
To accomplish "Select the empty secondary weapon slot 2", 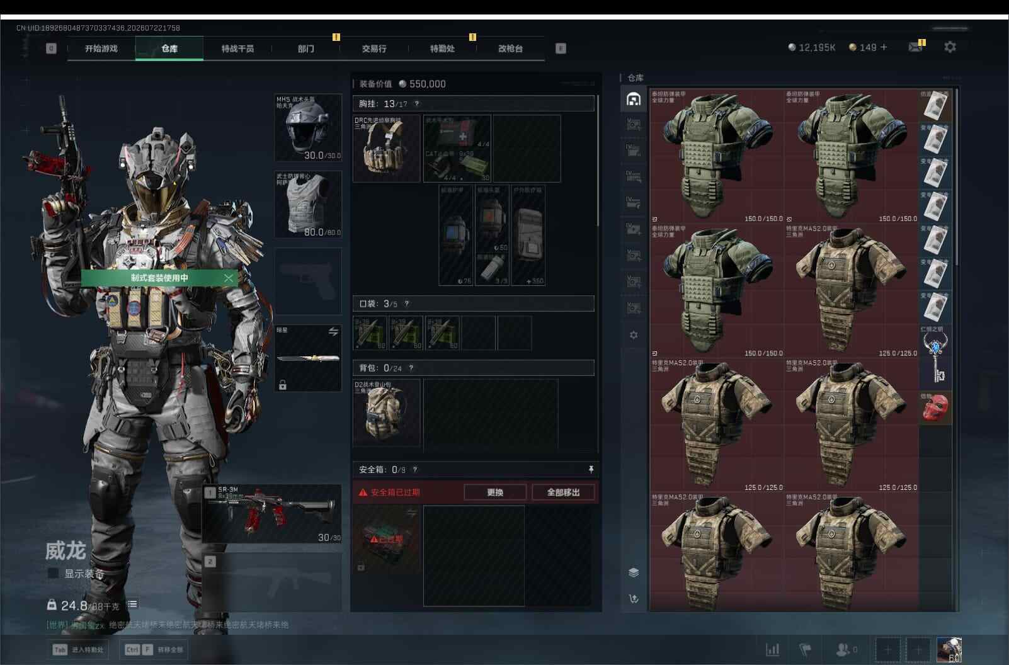I will (x=273, y=583).
